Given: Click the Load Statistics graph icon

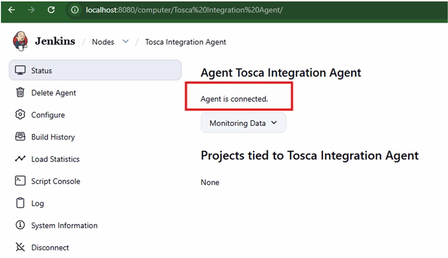Looking at the screenshot, I should tap(20, 159).
